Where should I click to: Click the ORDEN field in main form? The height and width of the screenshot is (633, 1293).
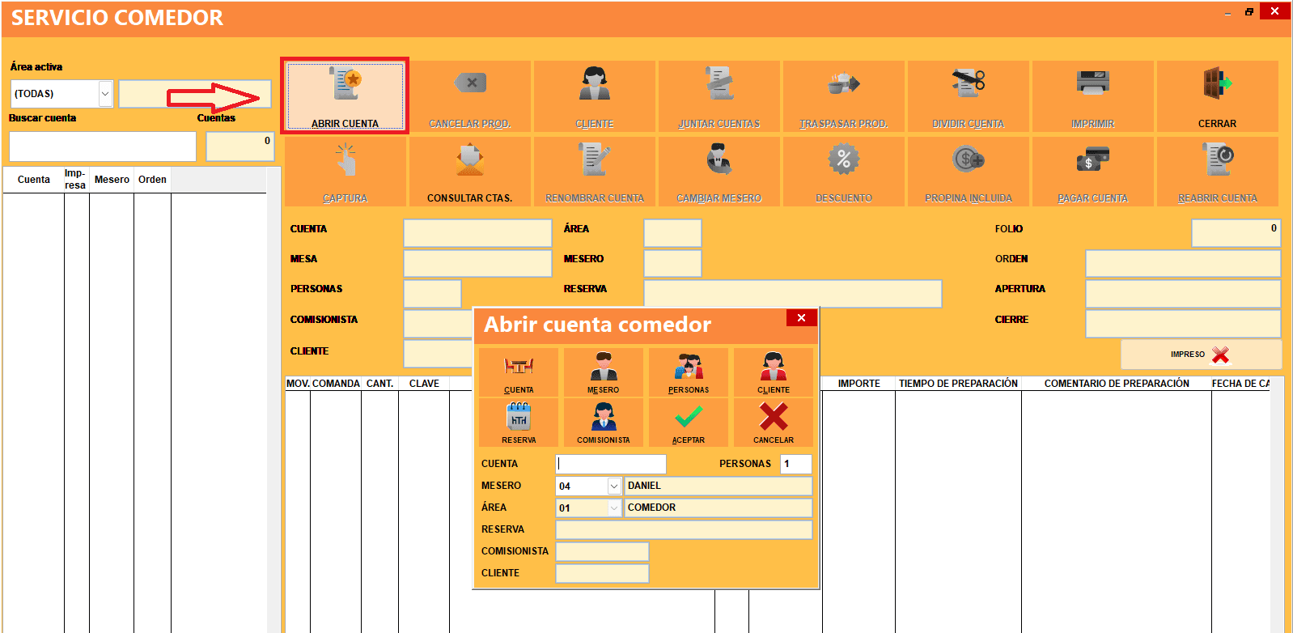[1183, 263]
